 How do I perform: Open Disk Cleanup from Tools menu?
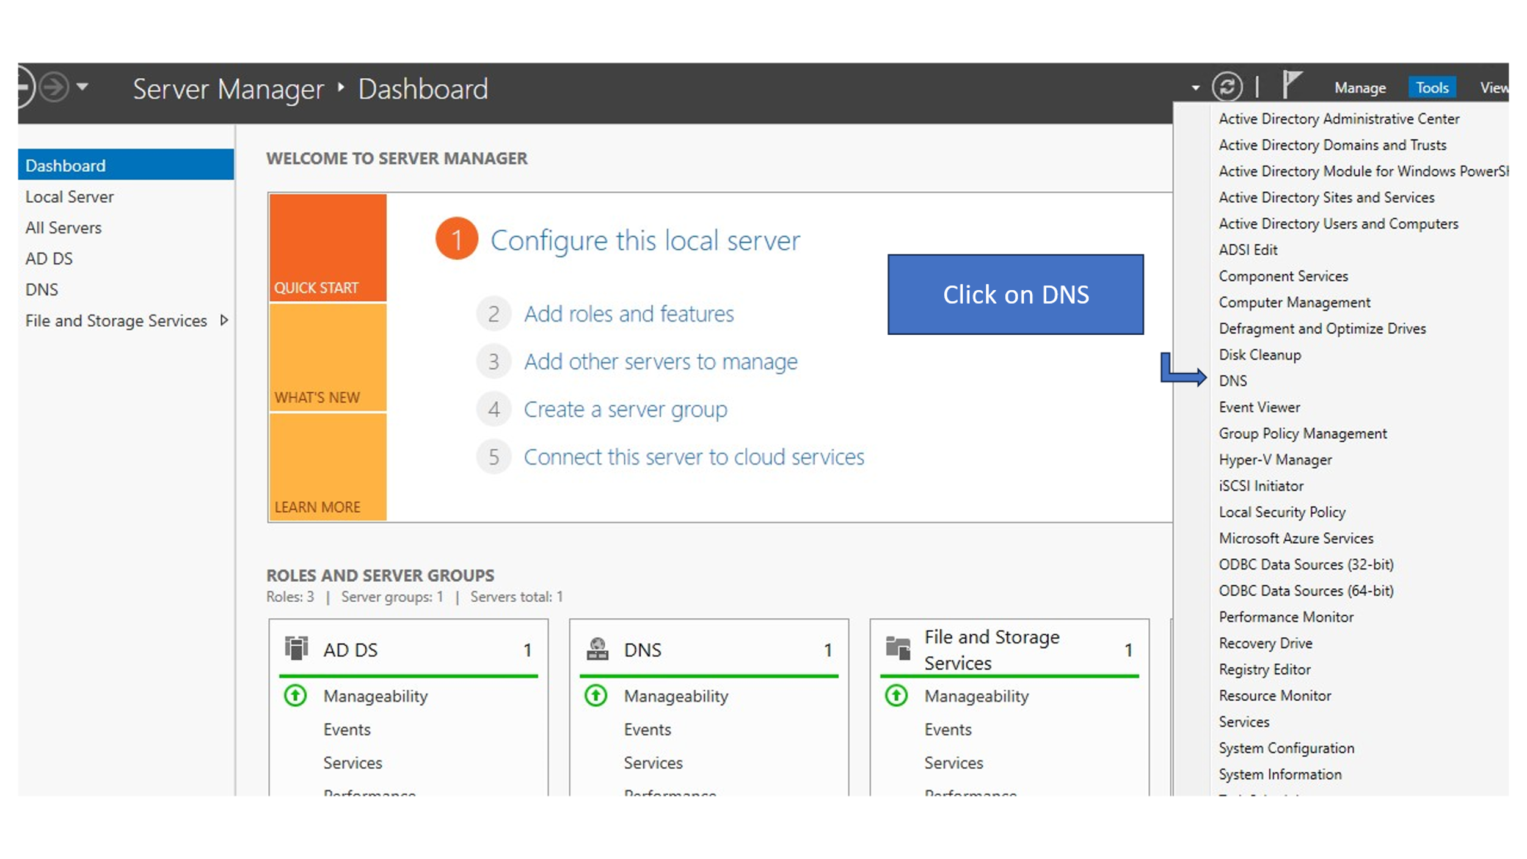(x=1259, y=355)
